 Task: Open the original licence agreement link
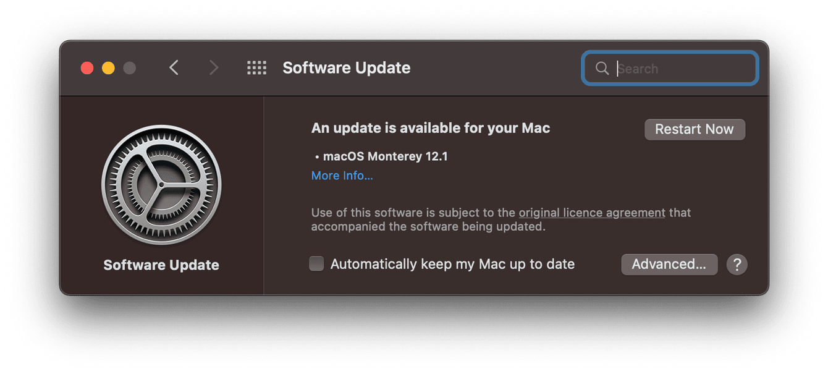(591, 212)
